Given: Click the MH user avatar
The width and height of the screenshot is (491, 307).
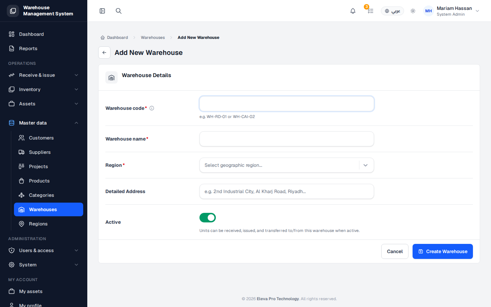Looking at the screenshot, I should click(x=429, y=11).
